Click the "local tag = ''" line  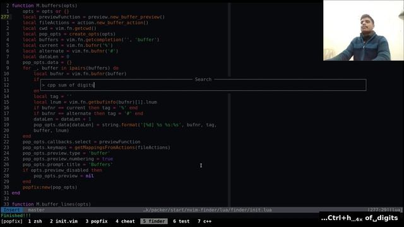click(52, 96)
